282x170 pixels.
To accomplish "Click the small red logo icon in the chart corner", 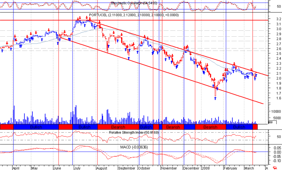I will click(275, 168).
